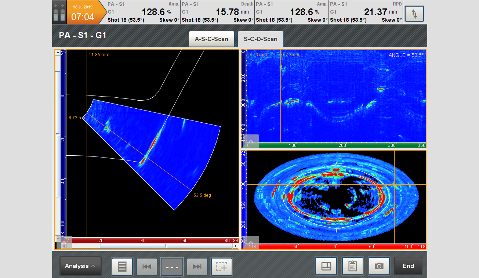Click the swap arrows button at top right
Viewport: 479px width, 278px height.
tap(414, 14)
